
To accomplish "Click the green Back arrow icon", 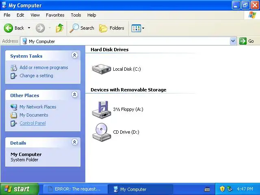I will [8, 28].
